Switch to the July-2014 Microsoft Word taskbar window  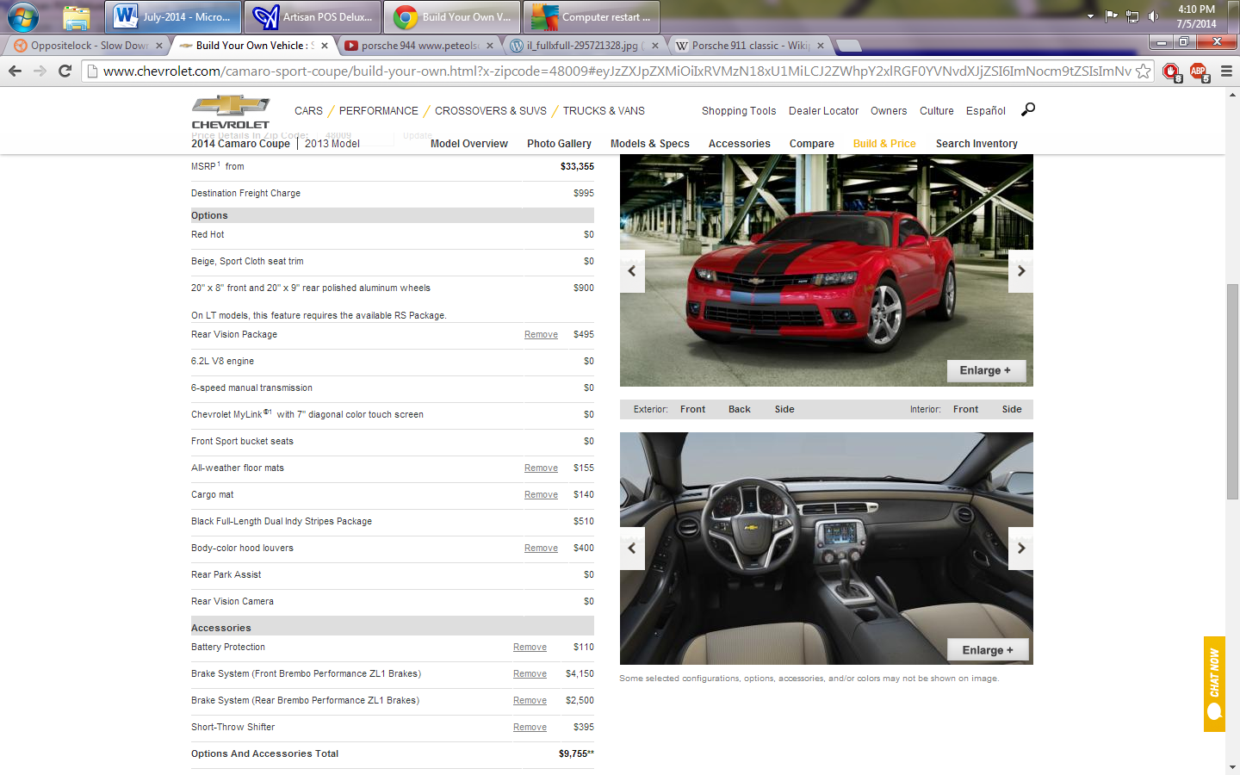point(173,16)
